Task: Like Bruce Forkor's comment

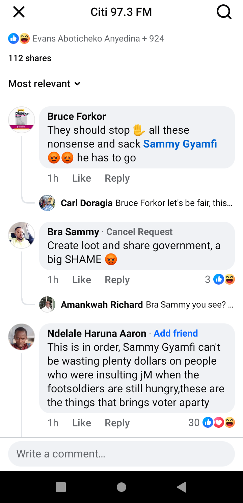Action: pos(82,178)
